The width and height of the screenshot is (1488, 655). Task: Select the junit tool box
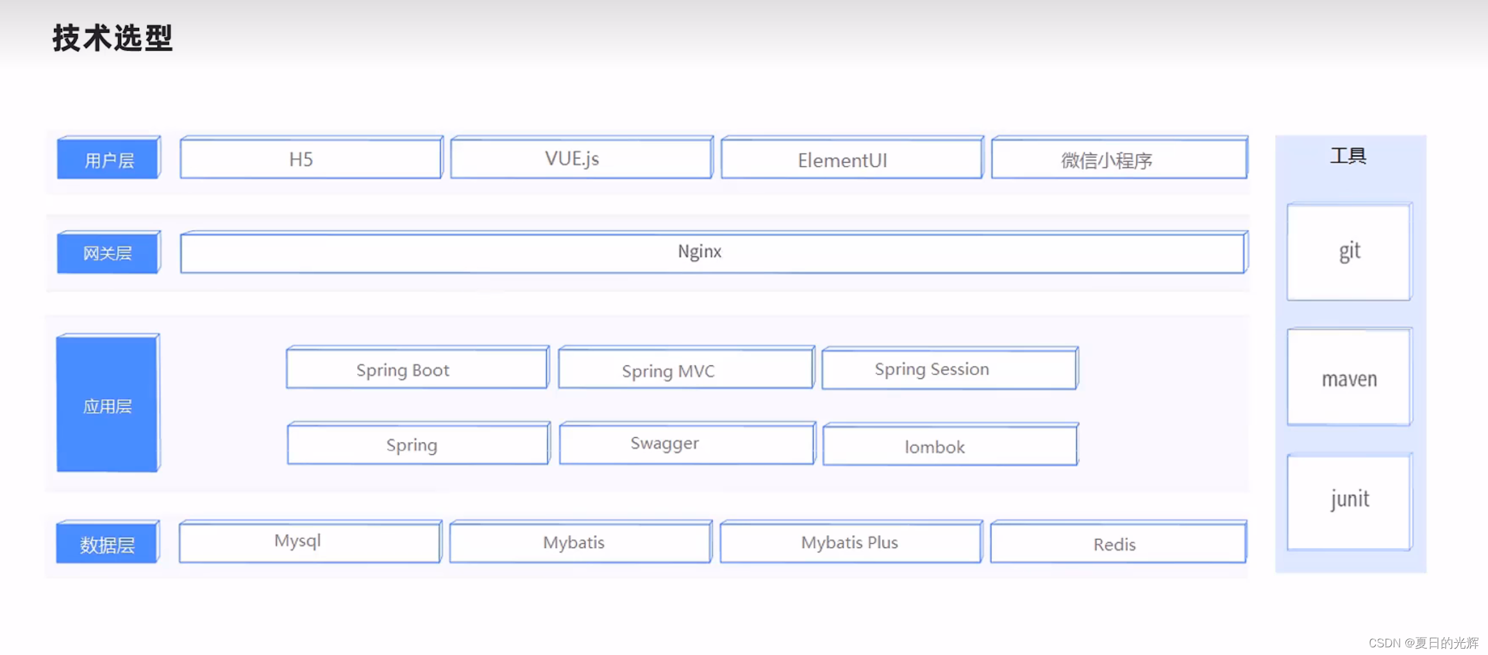click(1350, 502)
